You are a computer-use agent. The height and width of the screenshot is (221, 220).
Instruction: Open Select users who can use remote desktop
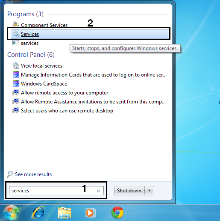pyautogui.click(x=67, y=111)
